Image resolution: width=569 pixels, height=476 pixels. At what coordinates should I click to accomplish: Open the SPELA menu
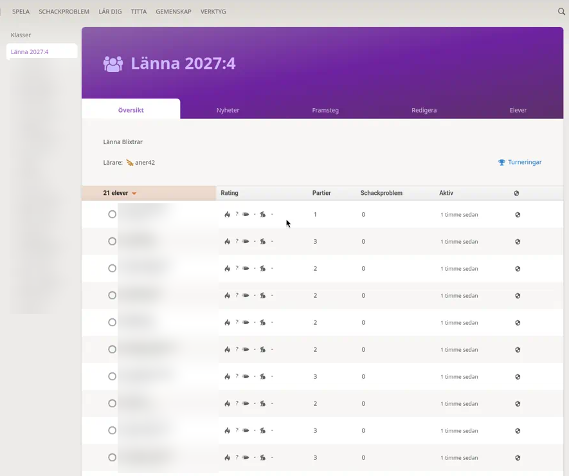coord(21,12)
